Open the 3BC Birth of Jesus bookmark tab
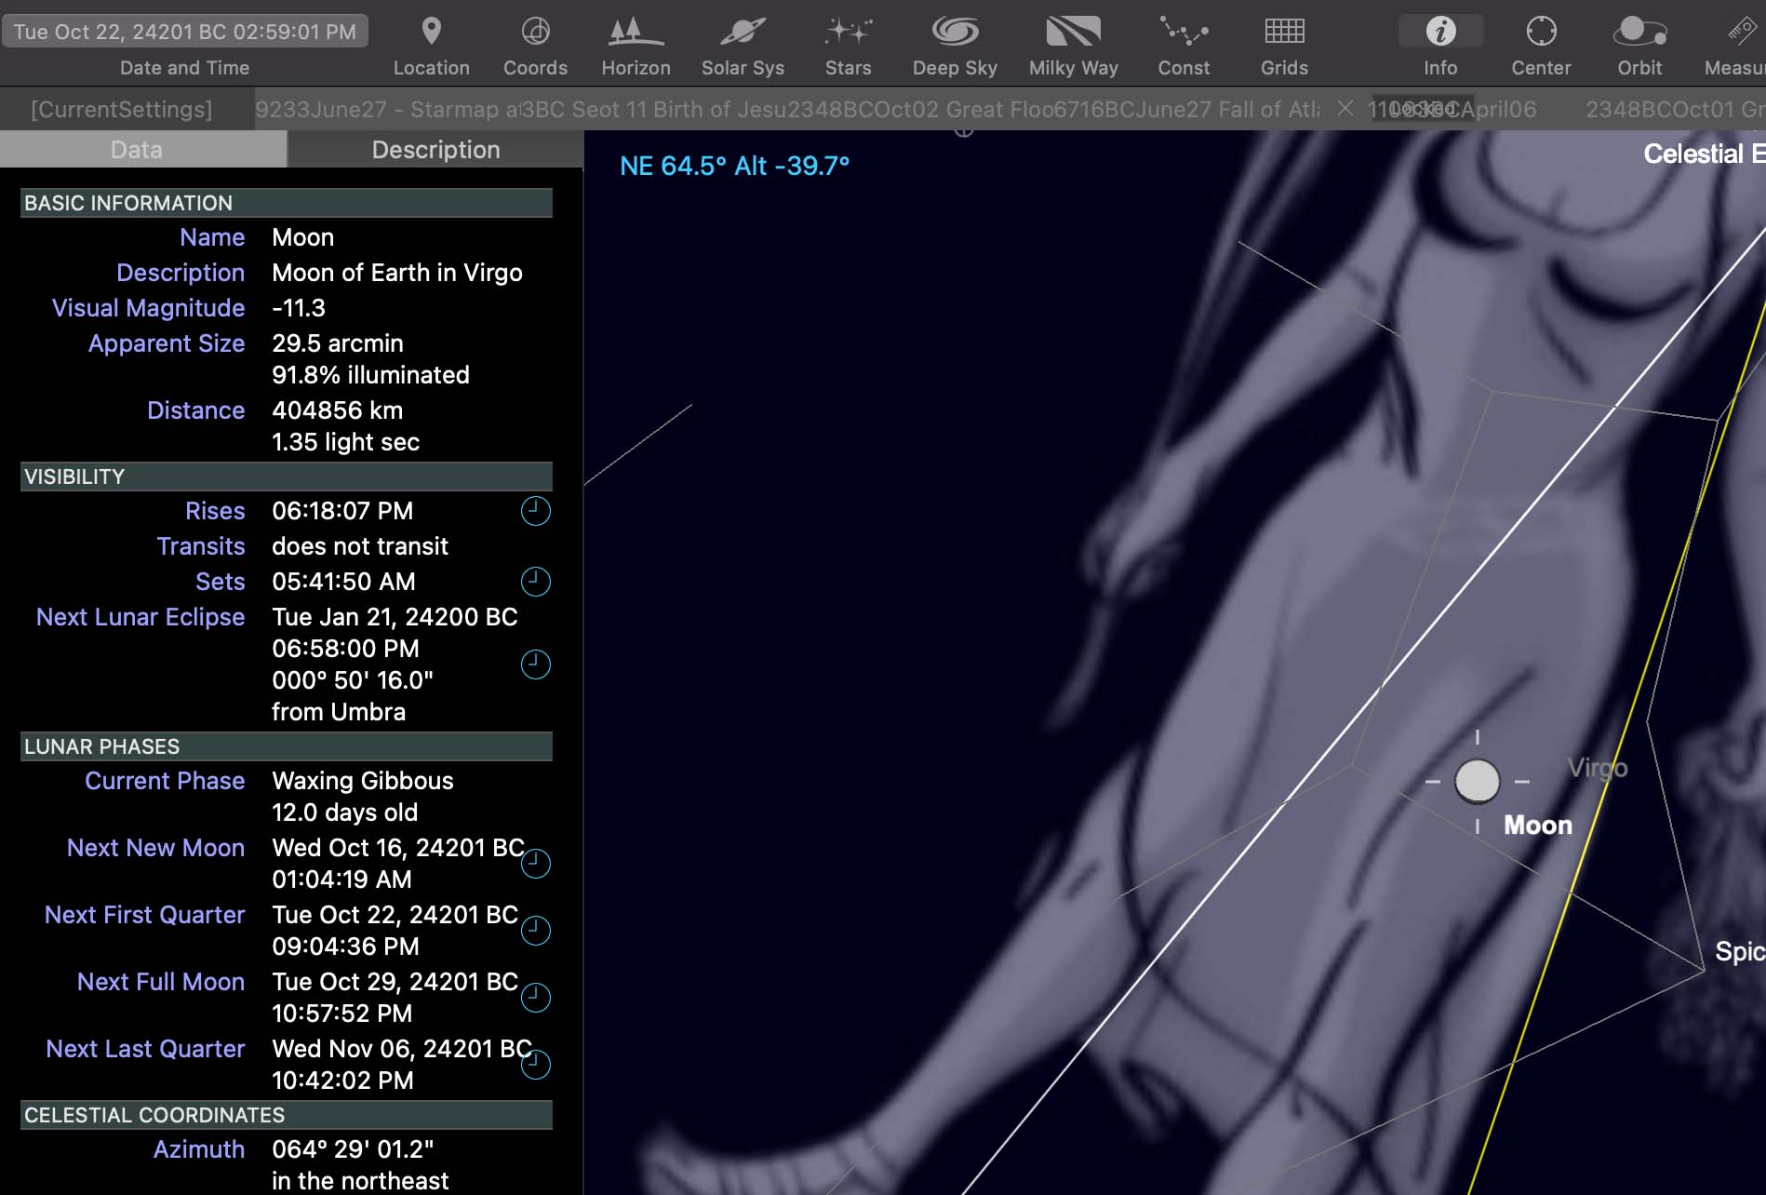 point(652,109)
